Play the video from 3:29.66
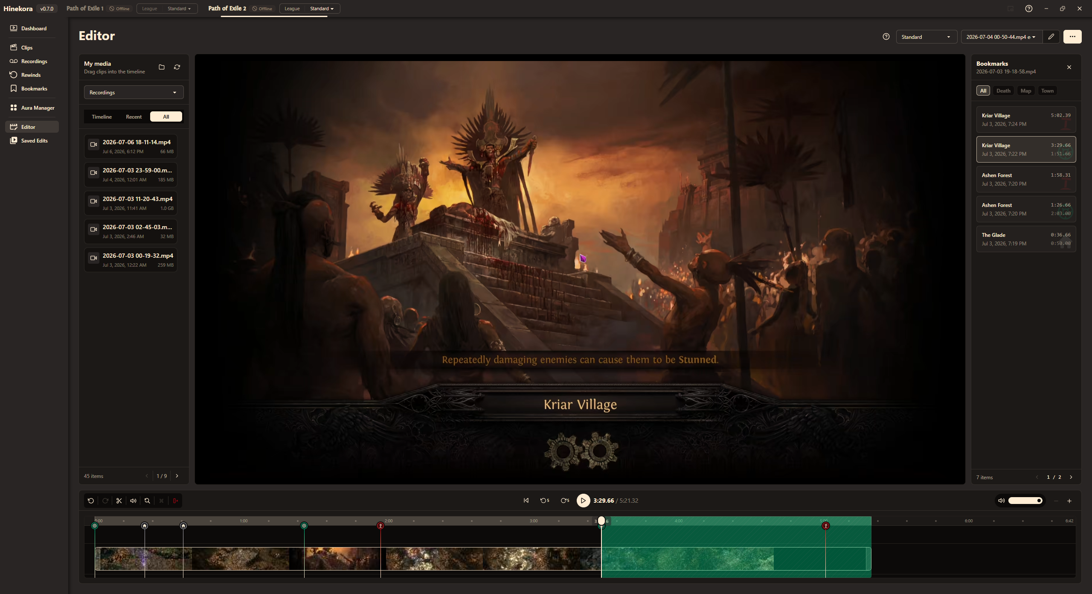This screenshot has width=1092, height=594. coord(584,501)
